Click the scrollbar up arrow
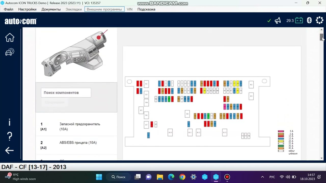 [321, 30]
